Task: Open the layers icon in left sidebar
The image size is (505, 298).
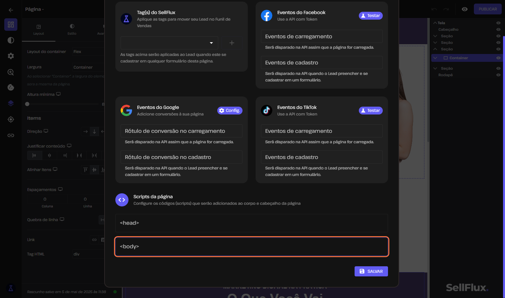Action: (11, 103)
